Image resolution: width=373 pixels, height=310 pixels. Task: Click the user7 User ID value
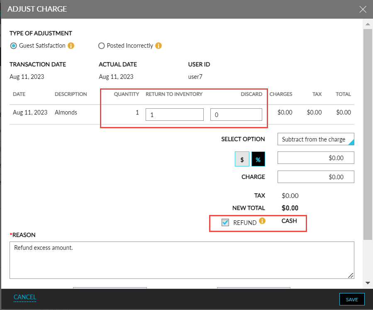click(195, 77)
